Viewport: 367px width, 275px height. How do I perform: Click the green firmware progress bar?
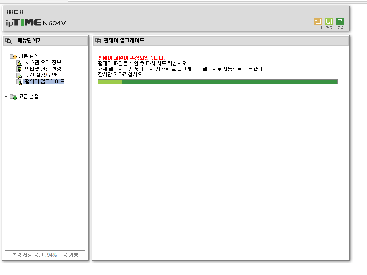coord(218,82)
